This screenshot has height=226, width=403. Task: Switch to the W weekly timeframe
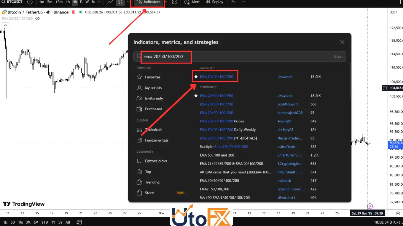coord(87,2)
